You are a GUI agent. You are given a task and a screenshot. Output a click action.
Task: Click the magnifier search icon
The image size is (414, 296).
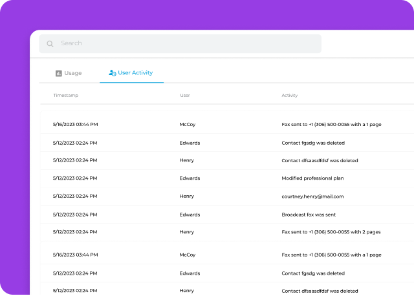click(50, 44)
